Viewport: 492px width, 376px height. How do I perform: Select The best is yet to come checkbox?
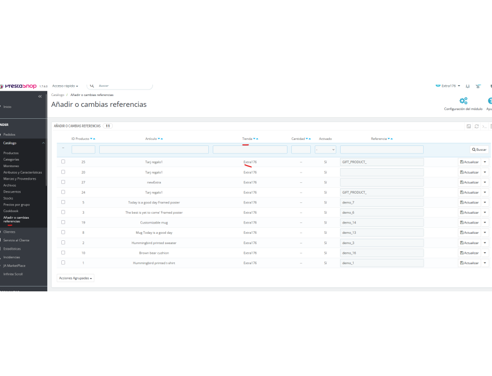[x=63, y=212]
